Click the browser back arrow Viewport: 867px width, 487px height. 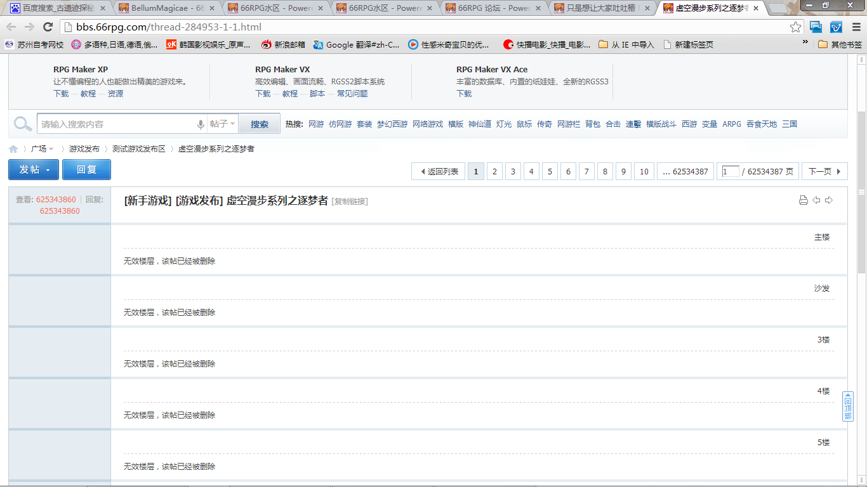point(11,27)
